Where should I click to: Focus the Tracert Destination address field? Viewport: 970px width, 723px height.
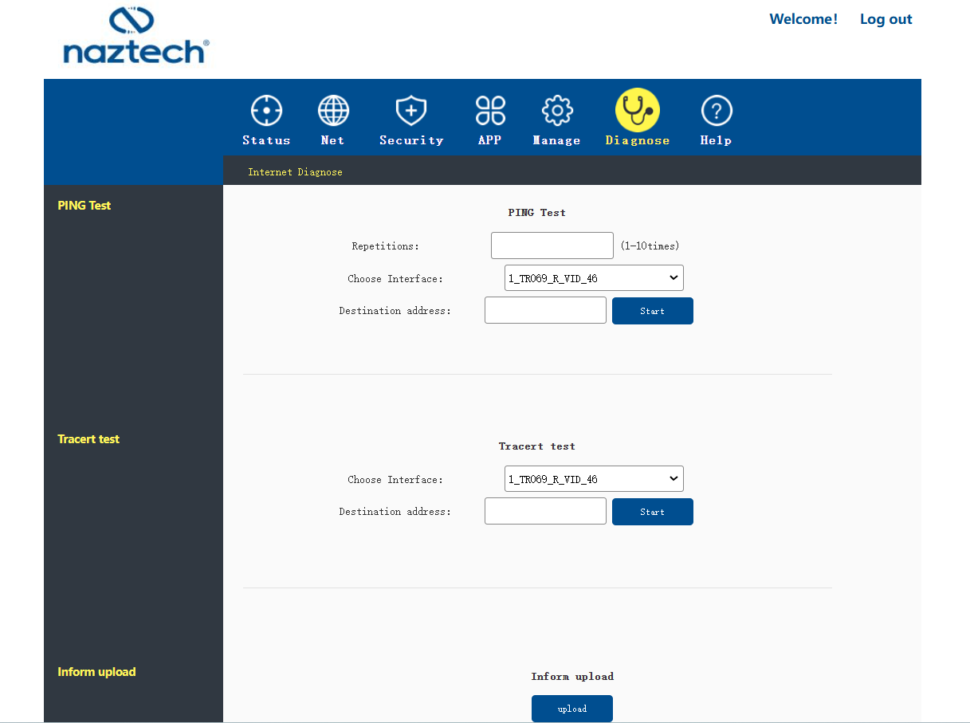(x=545, y=511)
